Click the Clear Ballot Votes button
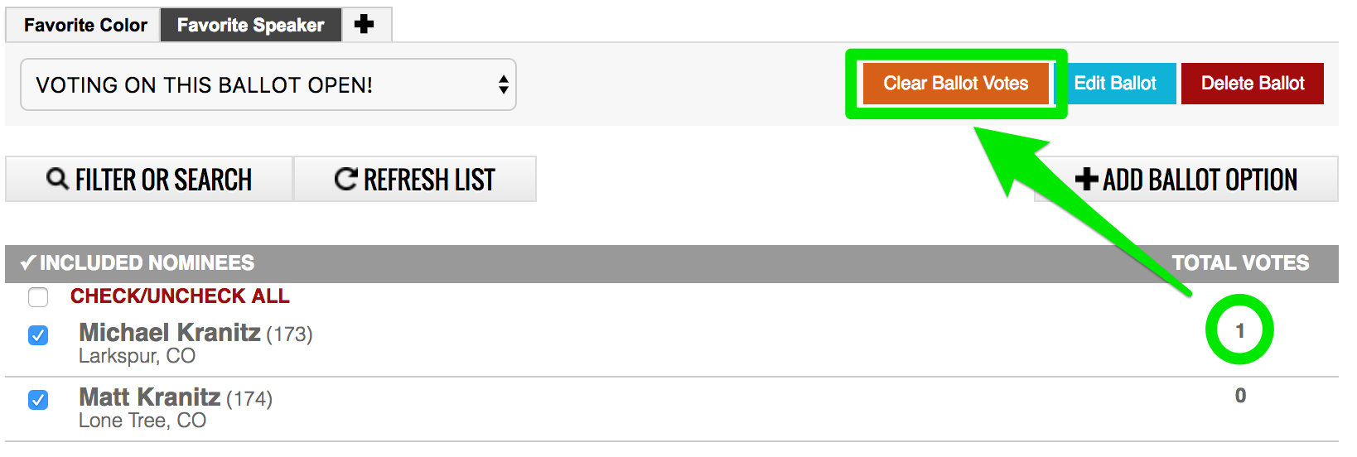1357x457 pixels. (x=956, y=84)
